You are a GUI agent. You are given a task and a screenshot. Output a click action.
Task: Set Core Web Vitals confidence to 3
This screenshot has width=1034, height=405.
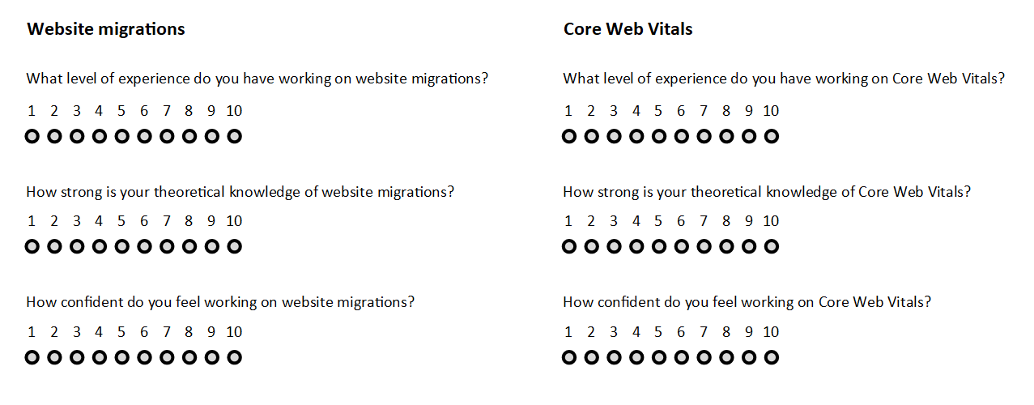point(614,357)
